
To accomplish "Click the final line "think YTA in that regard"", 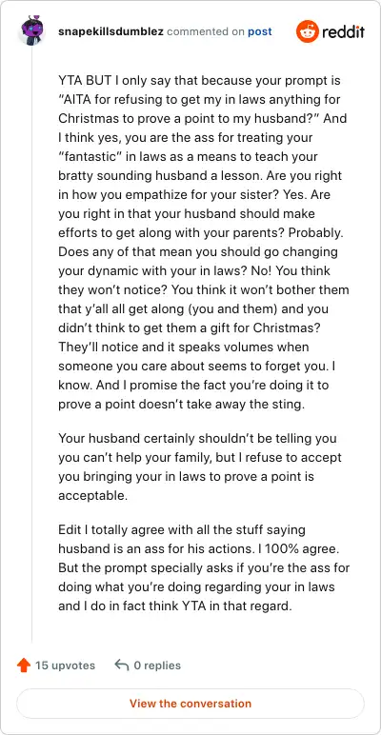I will point(175,606).
